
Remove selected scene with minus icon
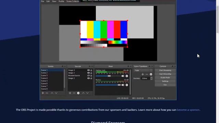(47, 93)
